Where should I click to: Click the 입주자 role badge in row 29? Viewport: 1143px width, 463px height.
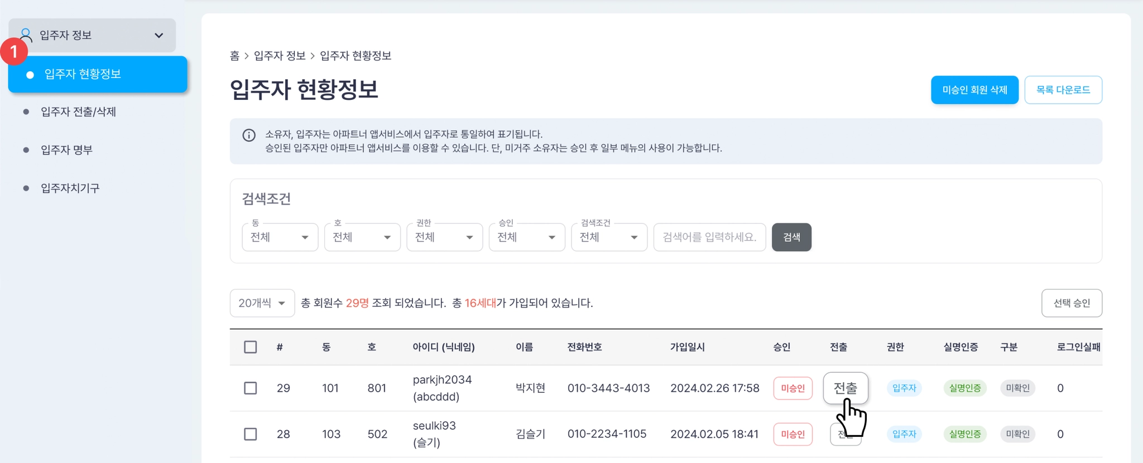pos(904,388)
